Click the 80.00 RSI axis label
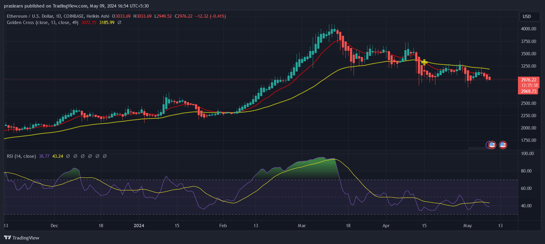Screen dimensions: 545x244 click(526, 171)
